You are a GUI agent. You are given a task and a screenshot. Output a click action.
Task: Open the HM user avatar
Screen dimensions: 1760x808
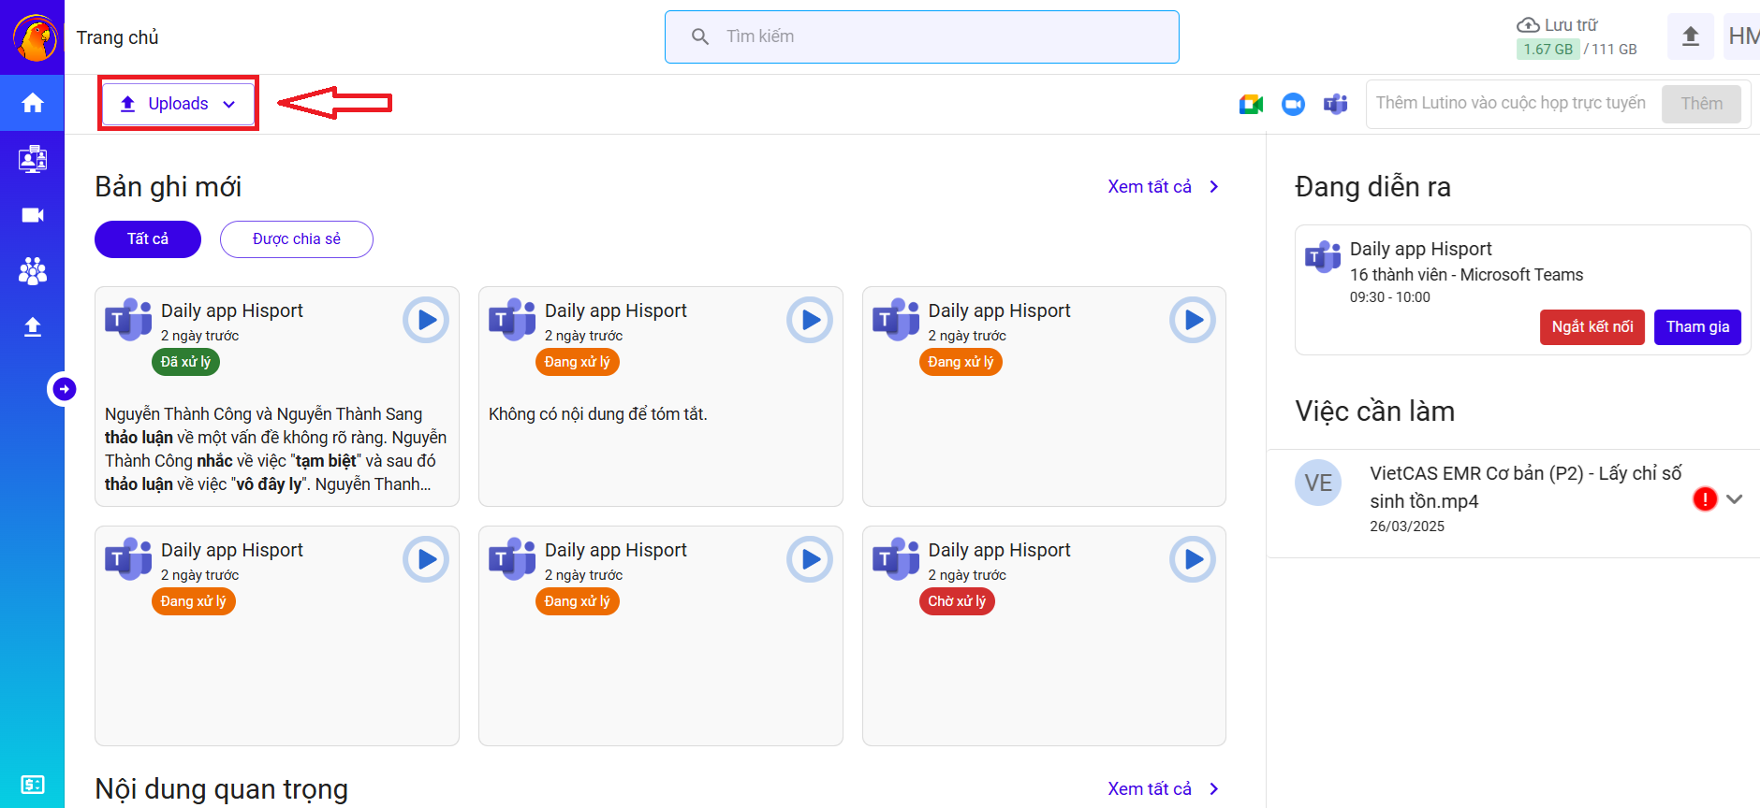[1742, 36]
